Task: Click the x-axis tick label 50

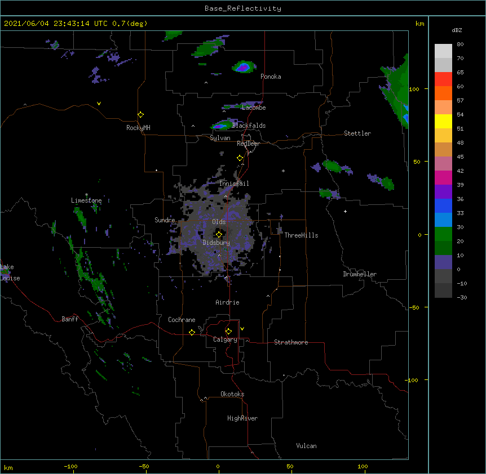Action: [290, 466]
